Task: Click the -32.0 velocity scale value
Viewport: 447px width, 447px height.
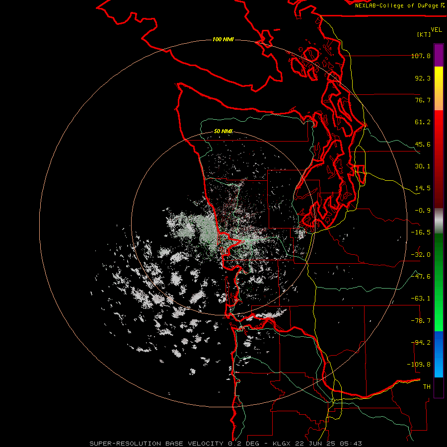Action: click(x=421, y=255)
